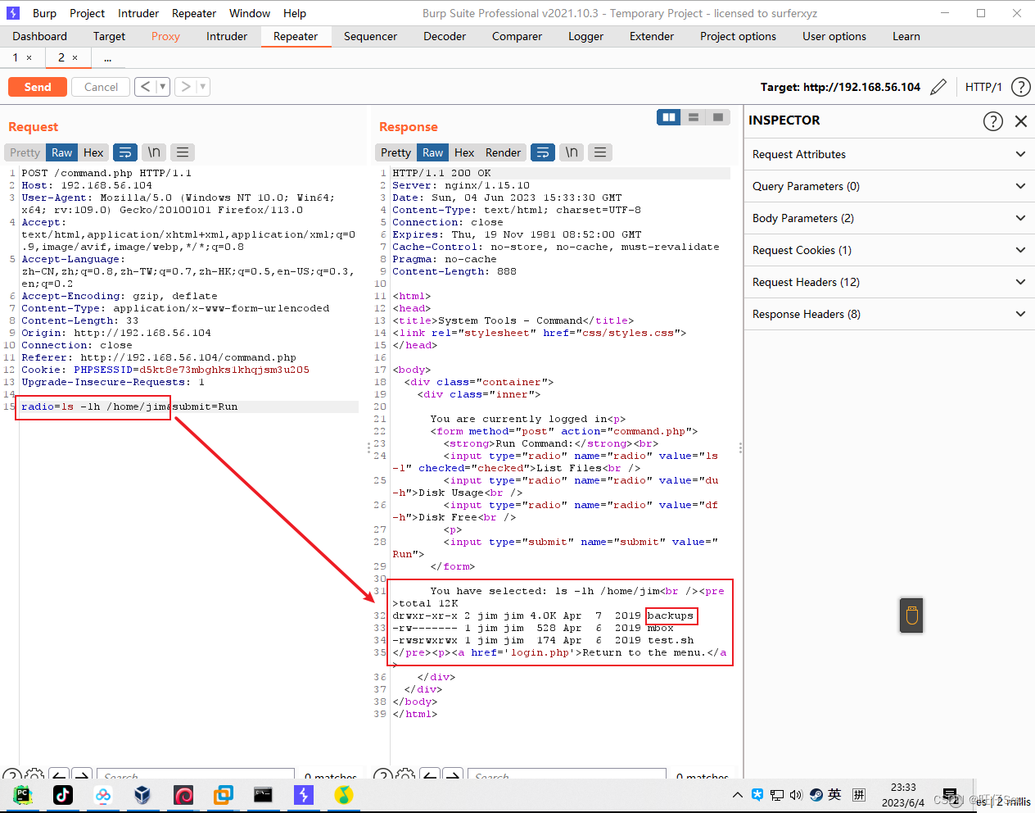Switch Request view to Hex
The height and width of the screenshot is (813, 1035).
(93, 152)
